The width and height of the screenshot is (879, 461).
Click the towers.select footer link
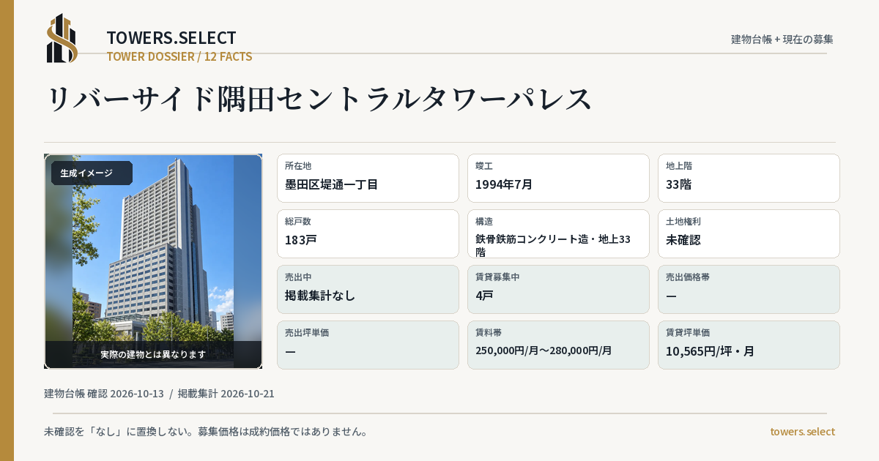[802, 431]
